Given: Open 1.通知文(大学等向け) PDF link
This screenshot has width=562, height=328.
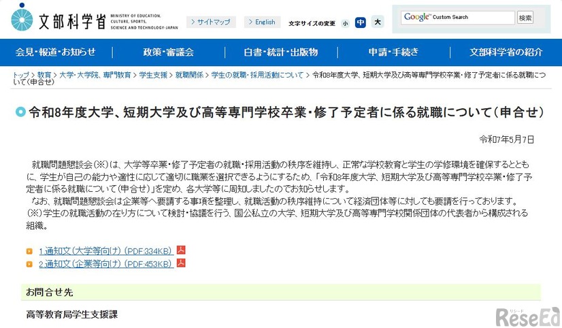Looking at the screenshot, I should [106, 250].
